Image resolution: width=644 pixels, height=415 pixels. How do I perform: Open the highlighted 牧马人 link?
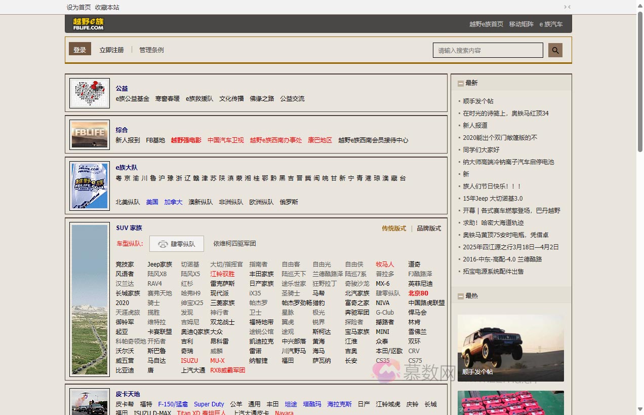pos(385,264)
